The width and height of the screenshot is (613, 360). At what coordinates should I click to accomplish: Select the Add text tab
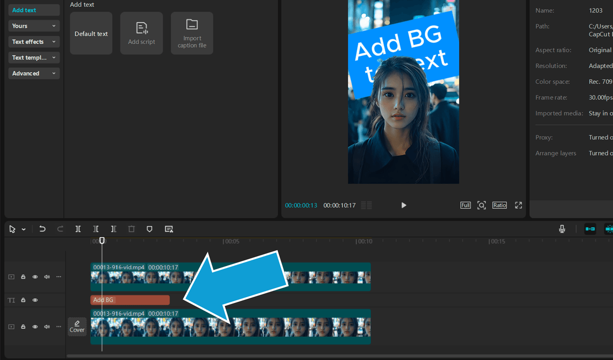34,10
